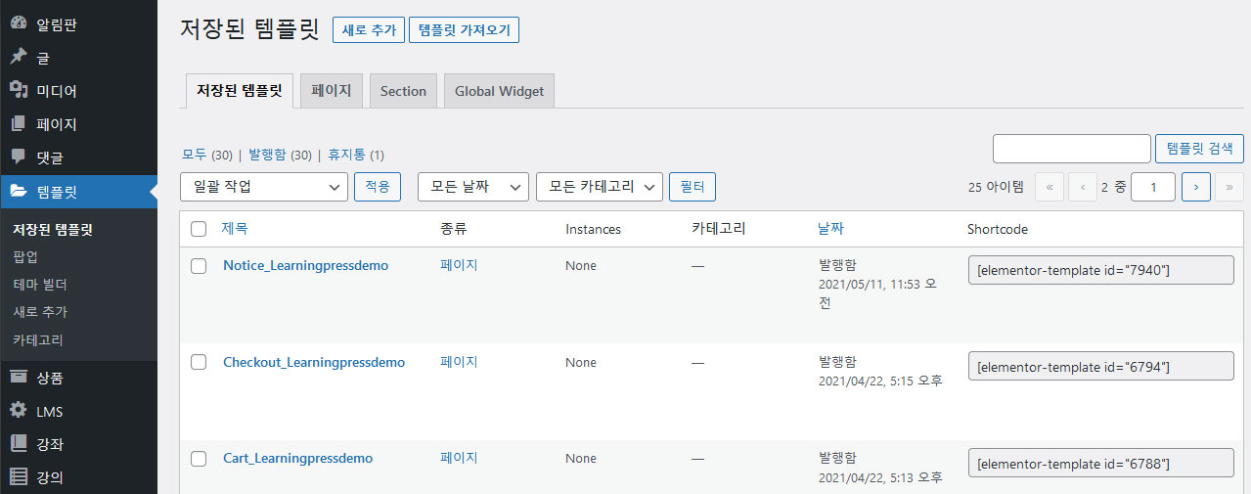Go to next page of templates
Image resolution: width=1251 pixels, height=494 pixels.
(x=1195, y=187)
